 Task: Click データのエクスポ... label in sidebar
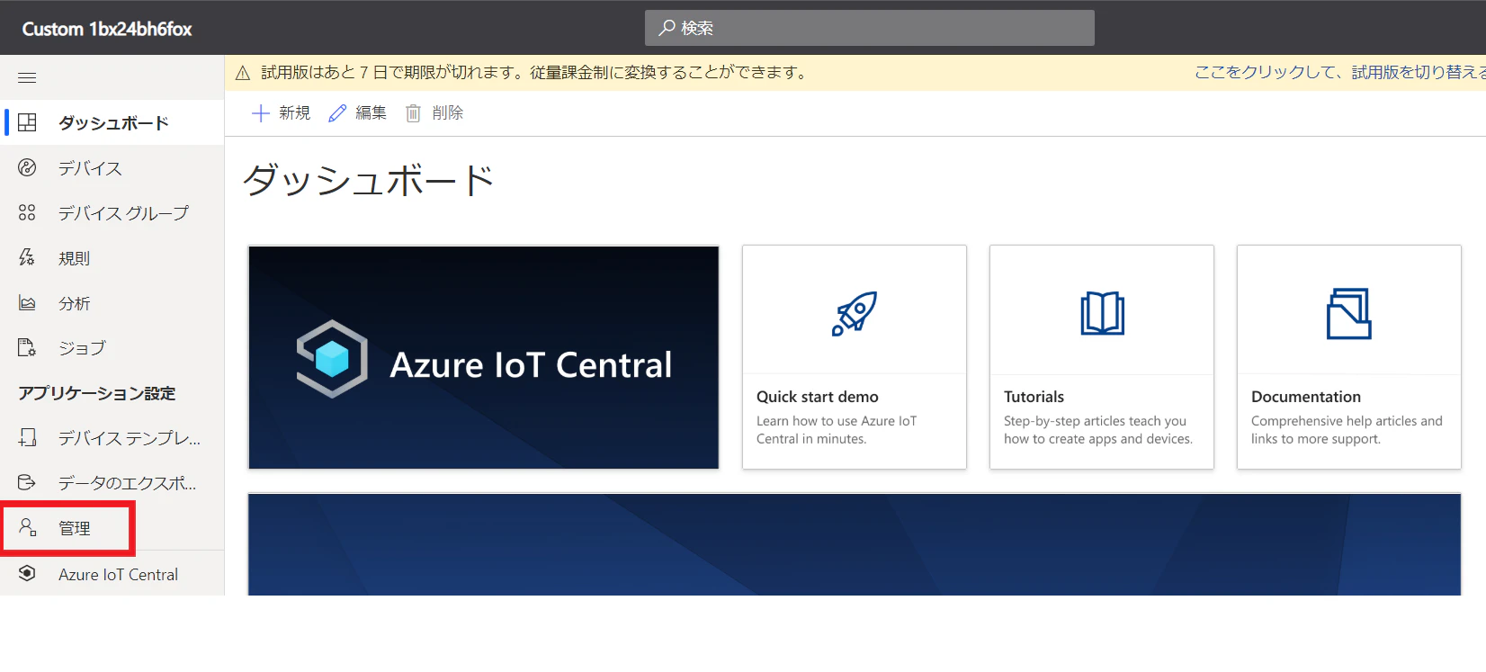pyautogui.click(x=128, y=483)
